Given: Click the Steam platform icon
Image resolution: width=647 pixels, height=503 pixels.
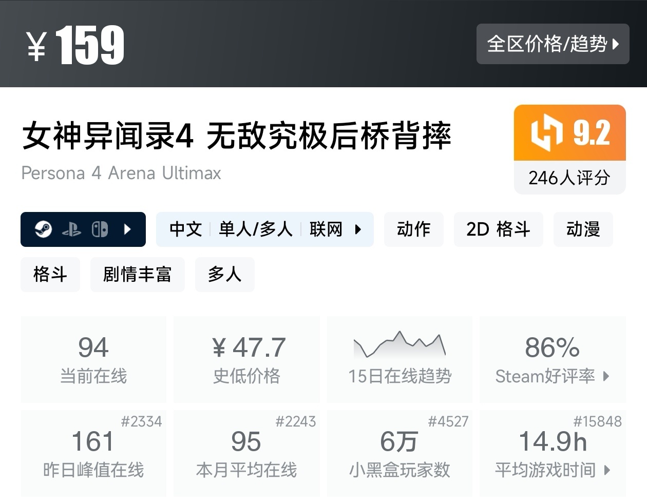Looking at the screenshot, I should (44, 229).
